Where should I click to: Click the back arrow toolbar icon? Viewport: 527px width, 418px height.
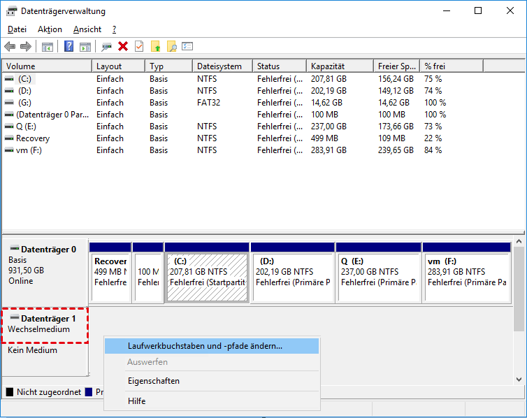(10, 46)
